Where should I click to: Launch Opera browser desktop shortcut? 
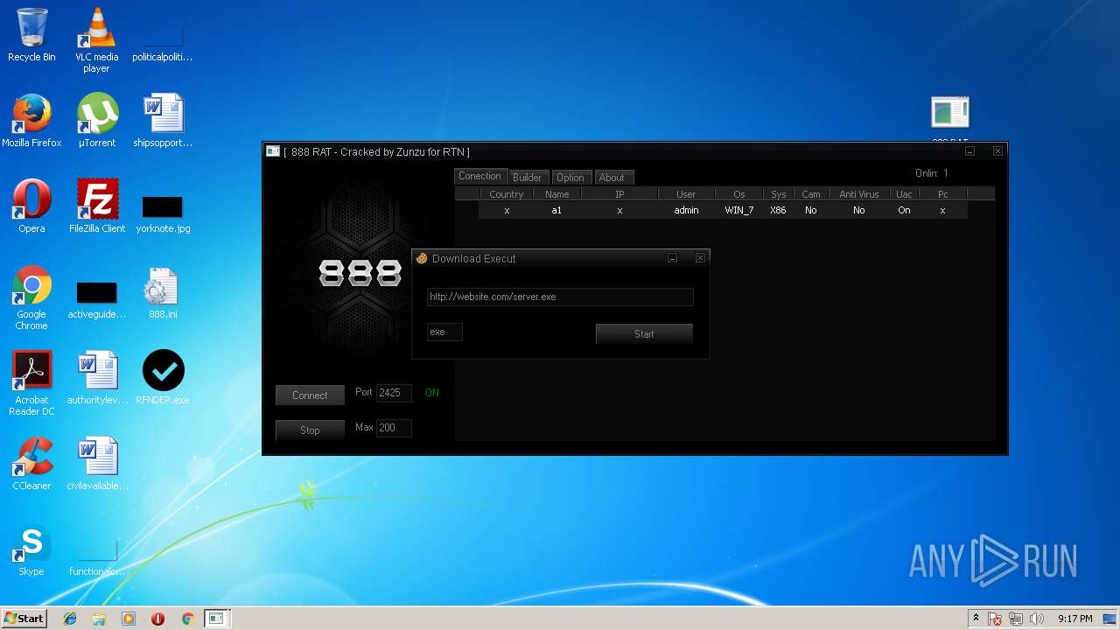31,206
